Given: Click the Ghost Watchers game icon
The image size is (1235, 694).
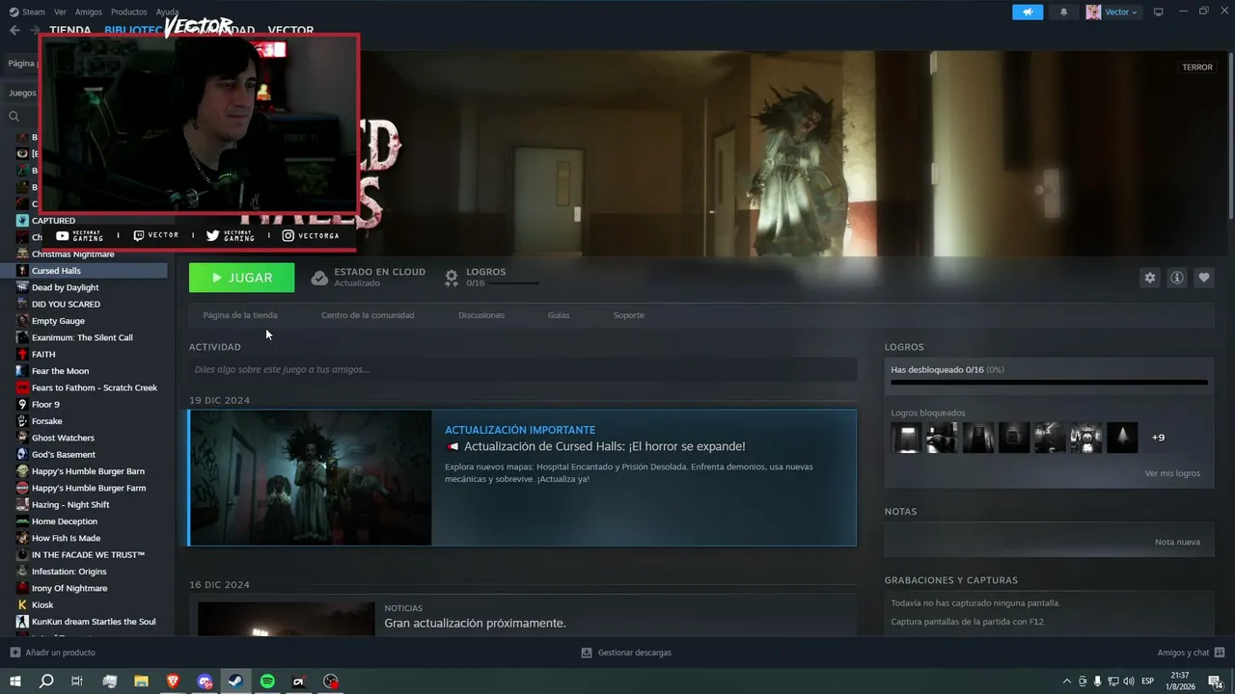Looking at the screenshot, I should (22, 438).
